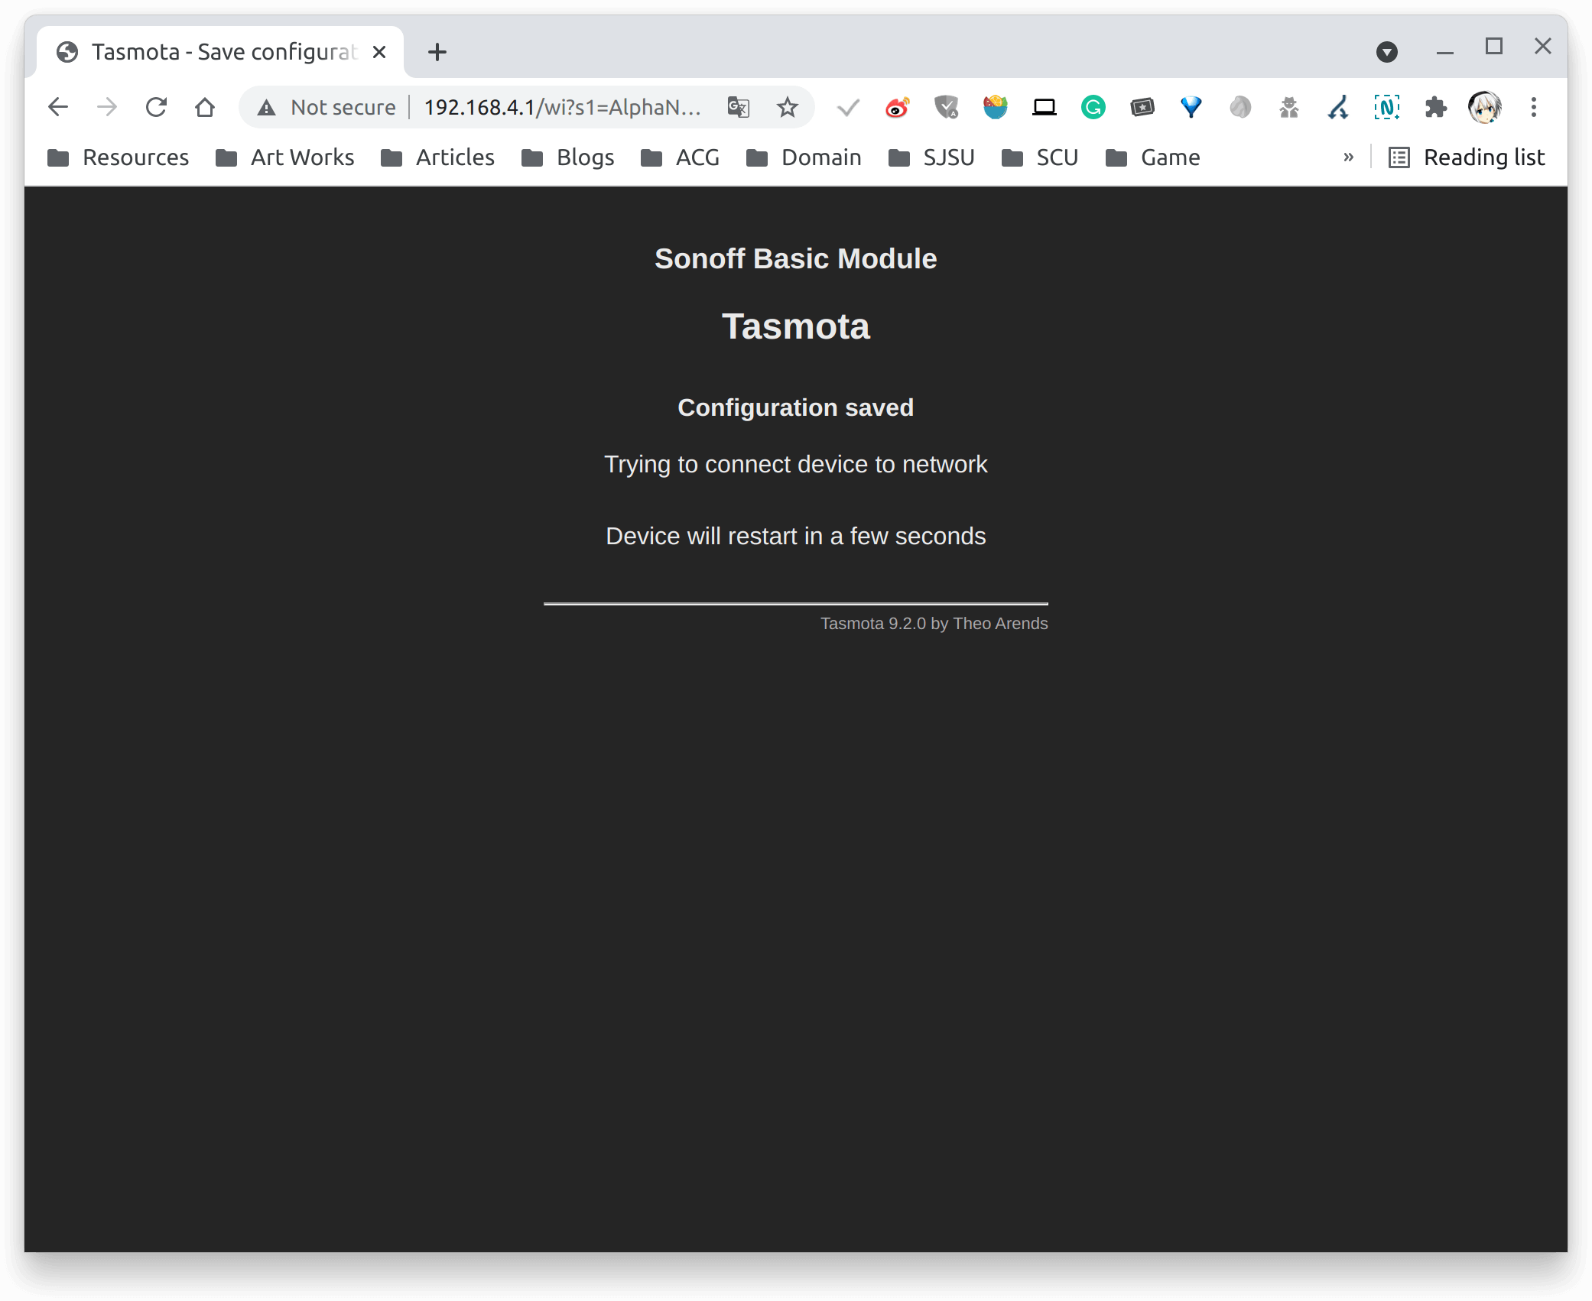
Task: Open the browser home page
Action: tap(205, 107)
